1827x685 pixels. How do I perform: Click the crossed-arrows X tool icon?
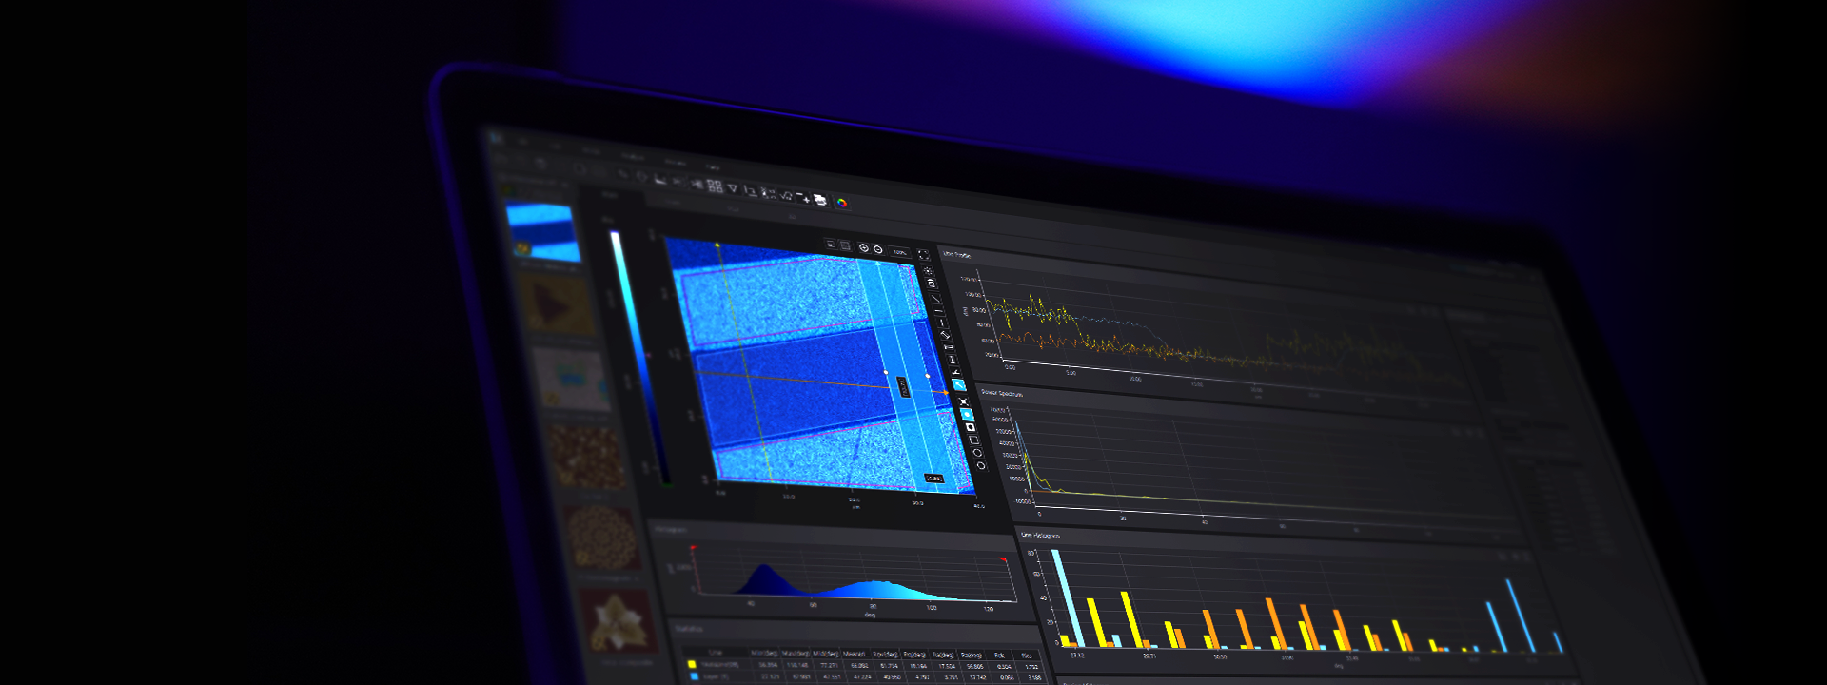(964, 401)
